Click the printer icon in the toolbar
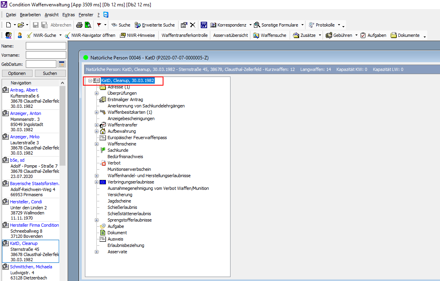 (x=79, y=25)
